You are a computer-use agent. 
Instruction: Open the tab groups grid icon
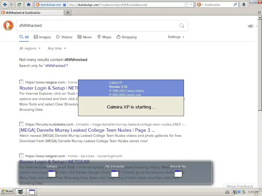point(259,13)
